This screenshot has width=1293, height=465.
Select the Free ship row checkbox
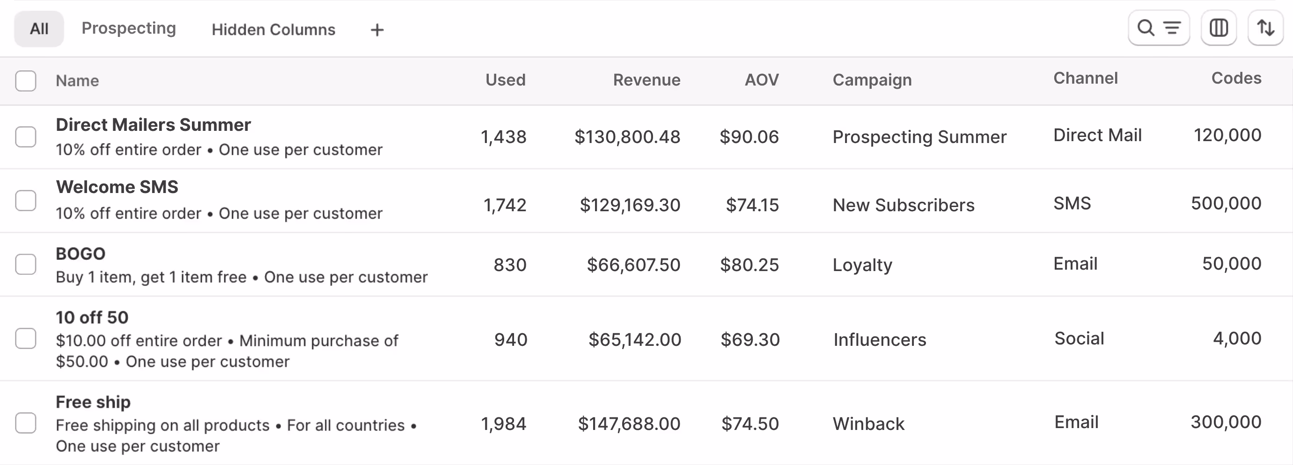[26, 423]
